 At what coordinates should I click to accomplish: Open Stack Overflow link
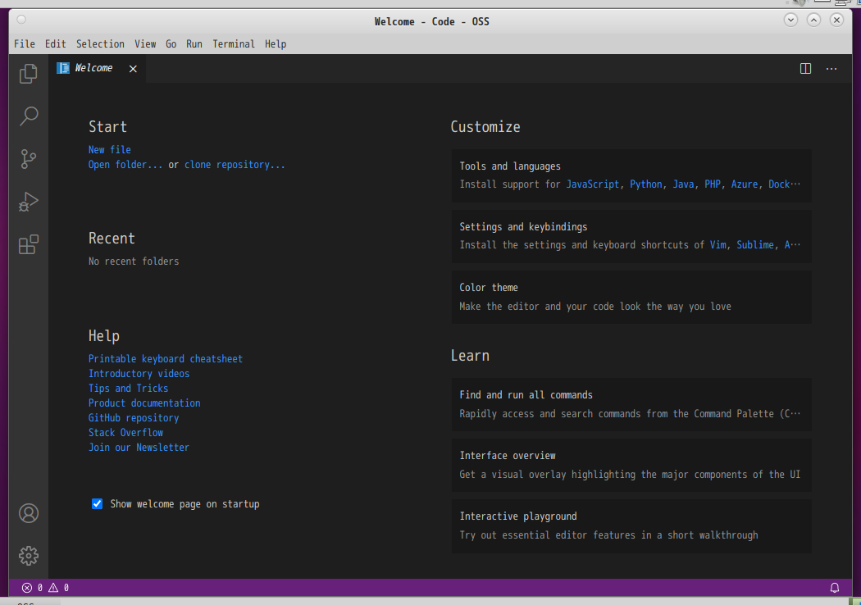pyautogui.click(x=125, y=433)
